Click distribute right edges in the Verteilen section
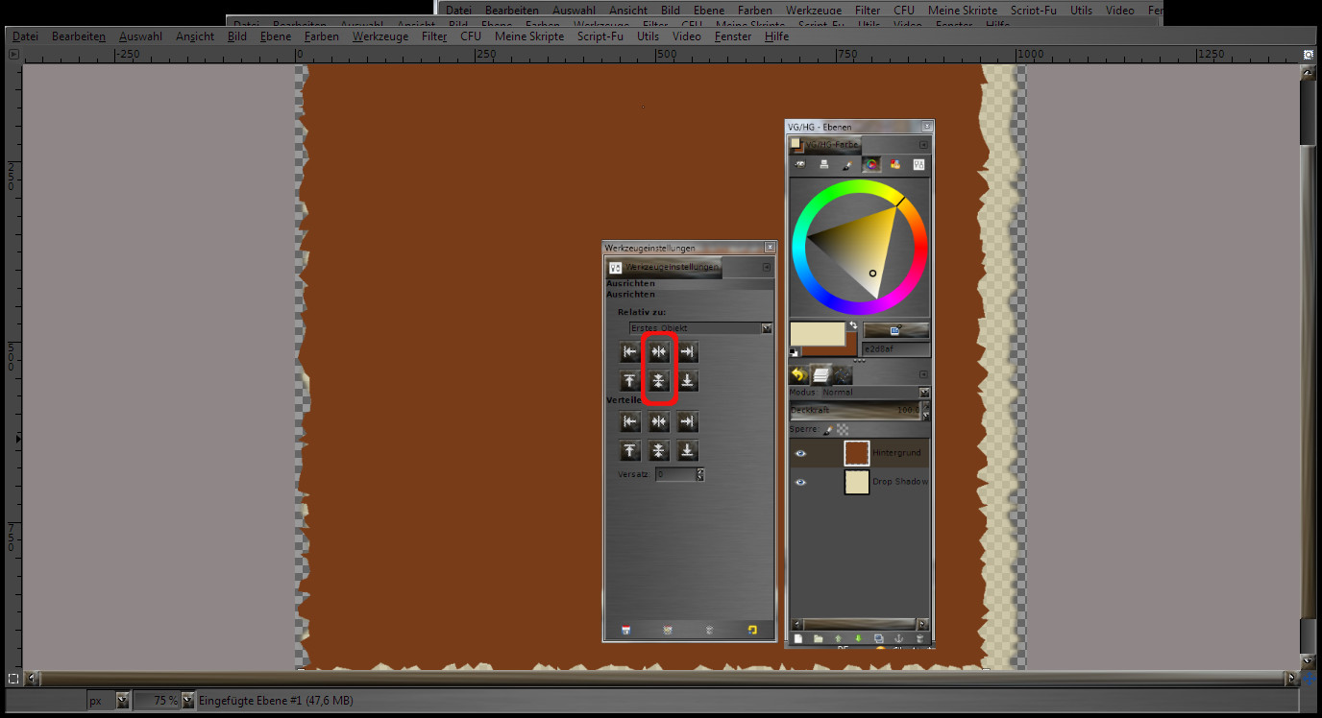Image resolution: width=1322 pixels, height=718 pixels. pos(687,422)
